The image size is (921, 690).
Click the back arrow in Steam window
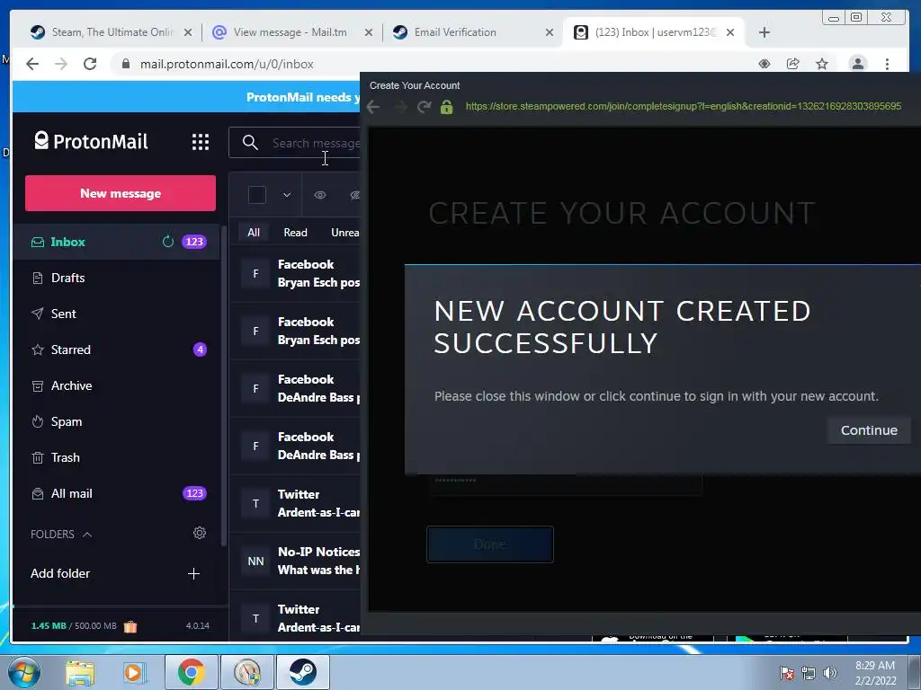(373, 107)
